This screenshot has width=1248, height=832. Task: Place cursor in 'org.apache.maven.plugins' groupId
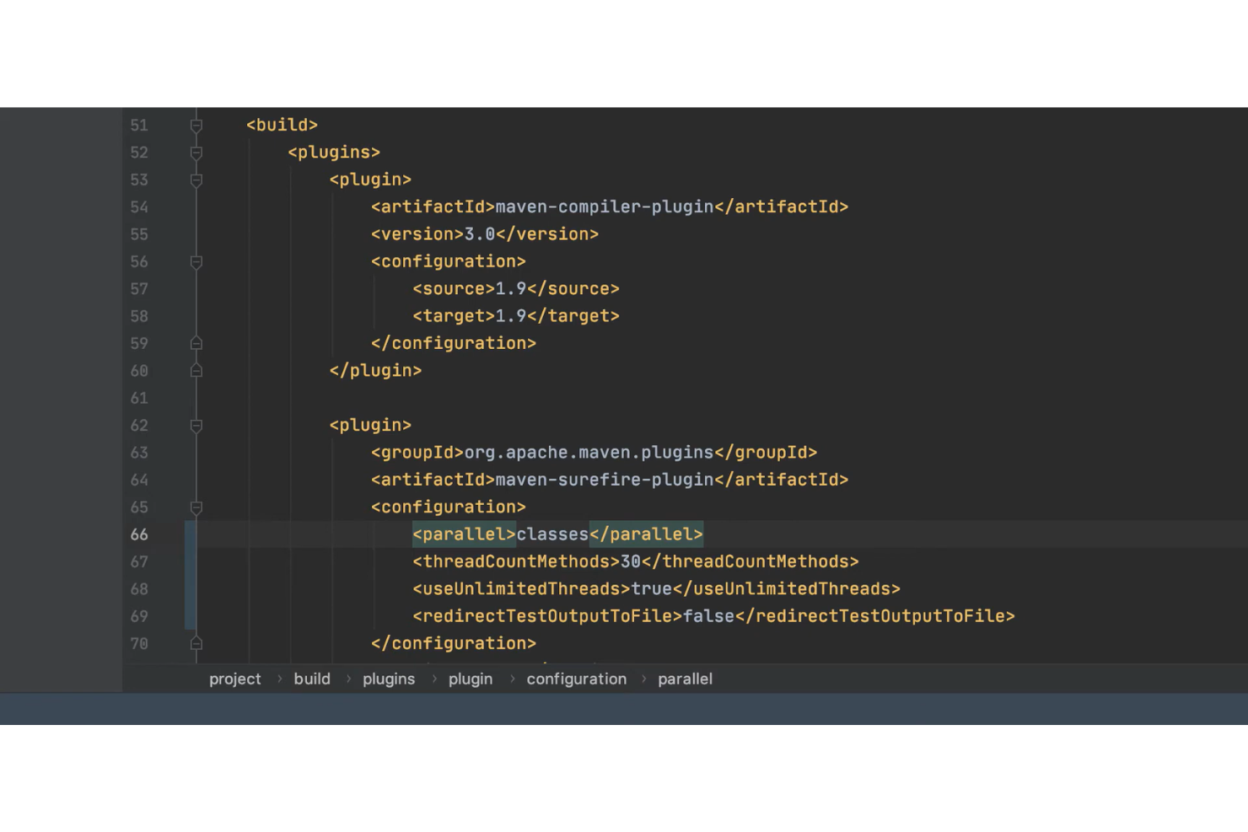click(x=589, y=453)
